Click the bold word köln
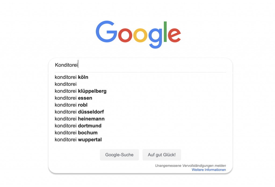275x187 pixels. click(83, 77)
